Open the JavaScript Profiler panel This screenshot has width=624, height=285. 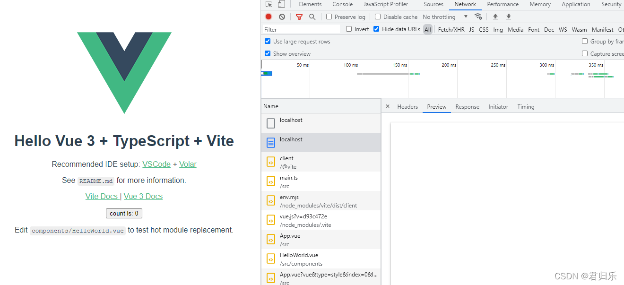coord(386,4)
